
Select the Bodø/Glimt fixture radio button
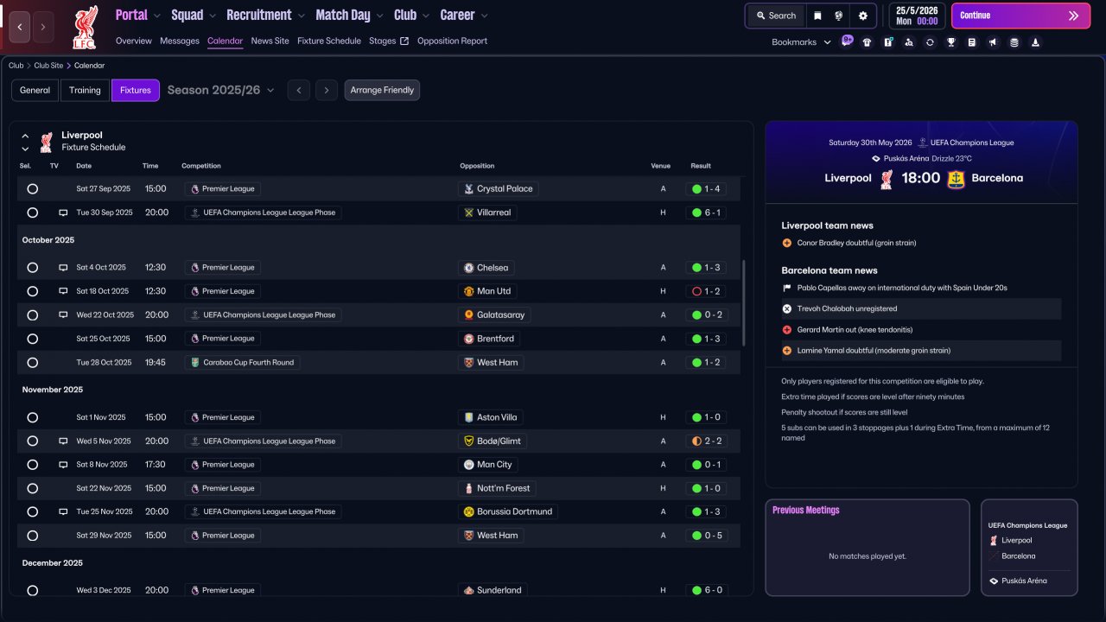click(x=32, y=441)
